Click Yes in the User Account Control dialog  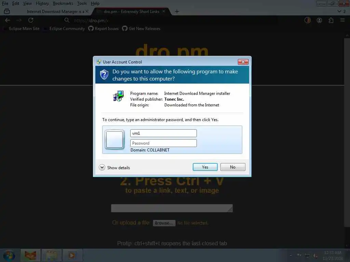coord(205,167)
